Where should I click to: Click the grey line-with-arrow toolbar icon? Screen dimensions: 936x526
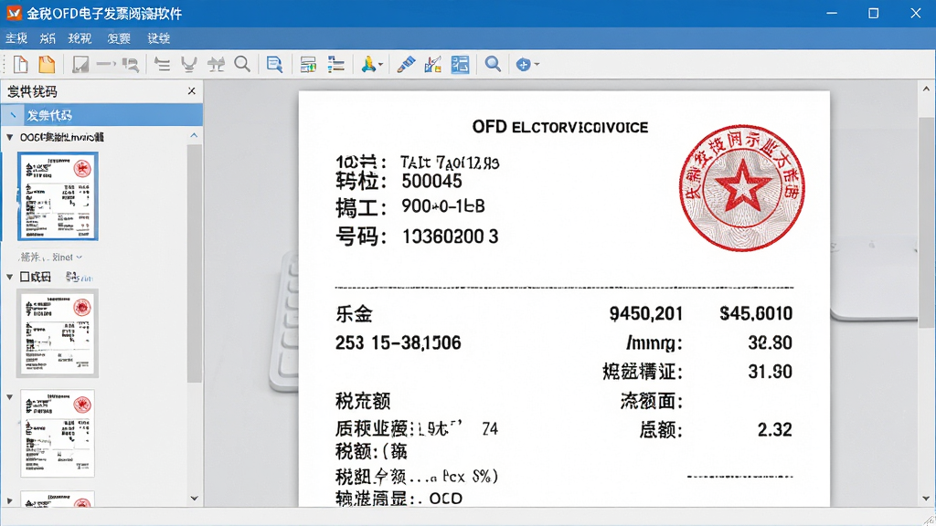106,65
